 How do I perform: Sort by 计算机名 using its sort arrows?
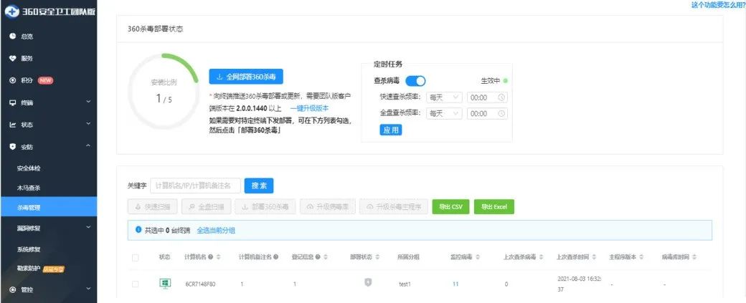(x=218, y=257)
